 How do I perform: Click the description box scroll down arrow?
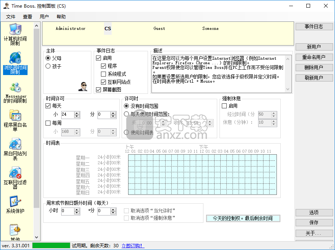pyautogui.click(x=288, y=89)
